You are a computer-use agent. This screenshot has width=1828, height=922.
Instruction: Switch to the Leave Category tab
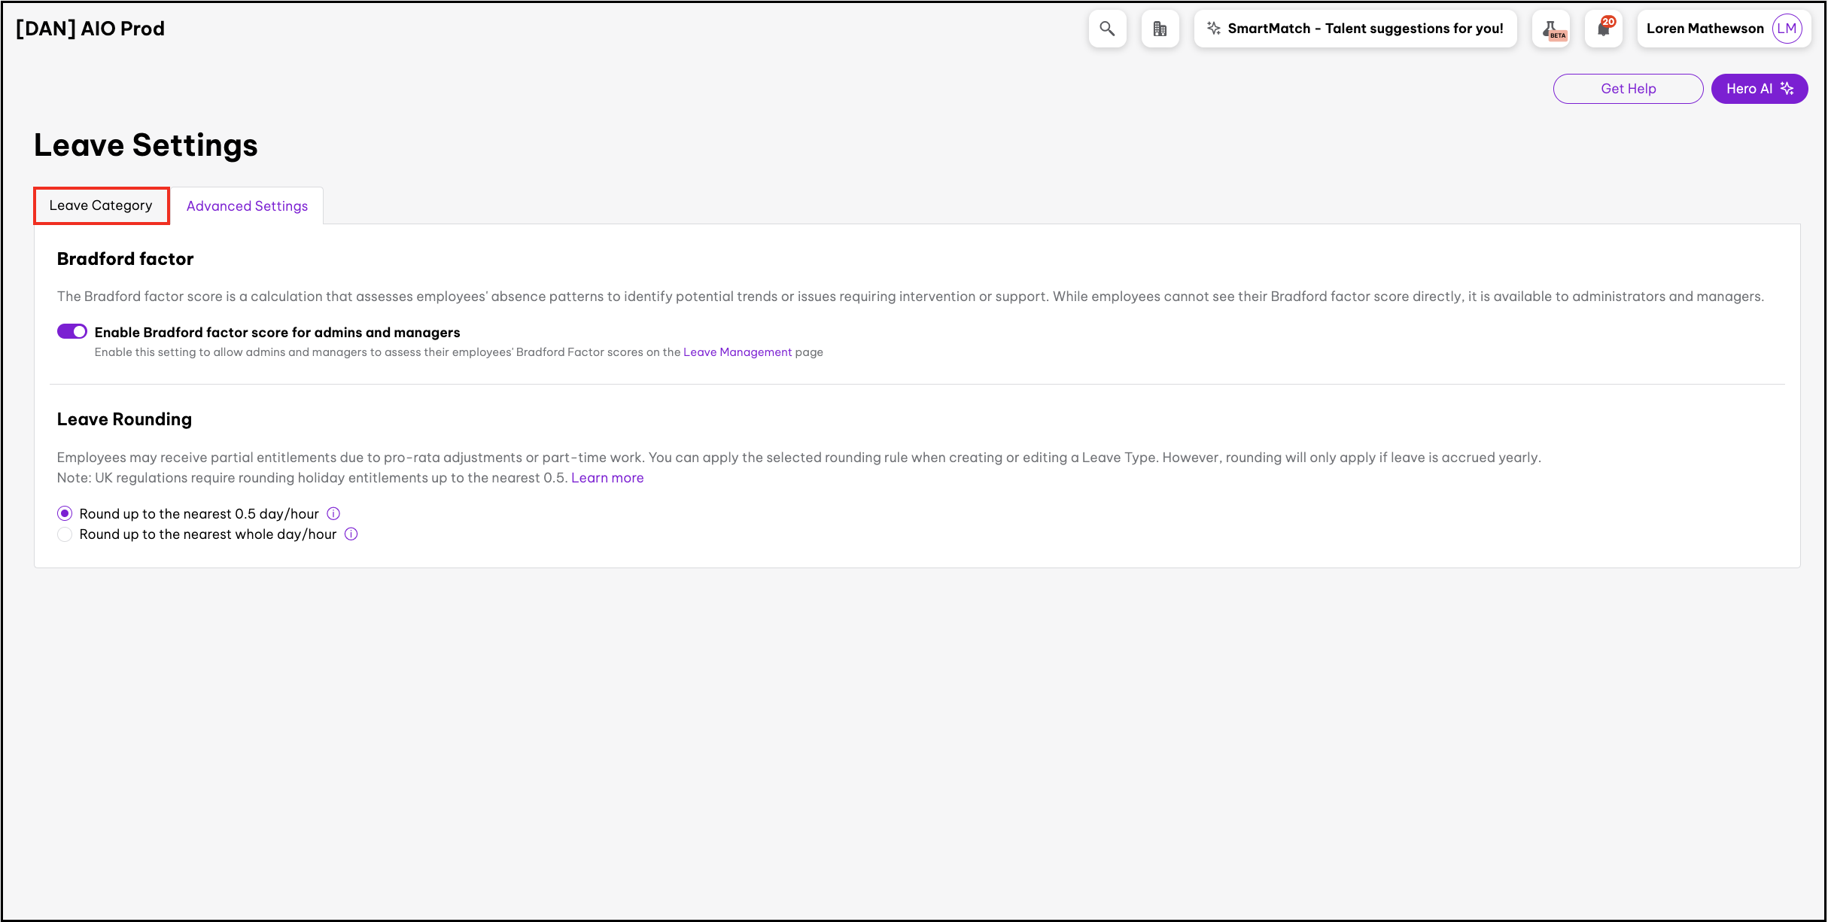pyautogui.click(x=101, y=205)
